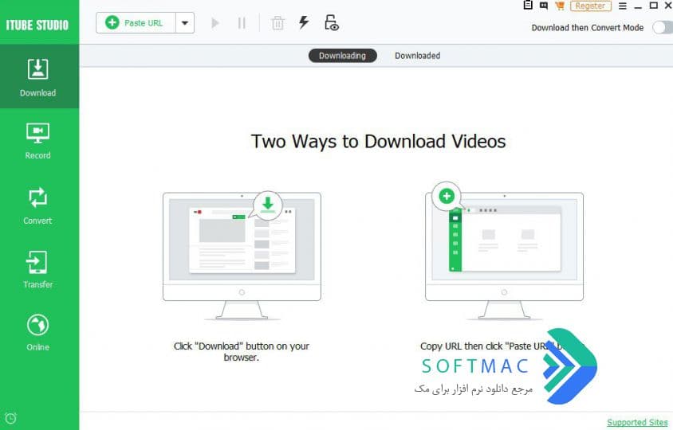Open private mode lock icon
Image resolution: width=673 pixels, height=430 pixels.
click(x=332, y=23)
